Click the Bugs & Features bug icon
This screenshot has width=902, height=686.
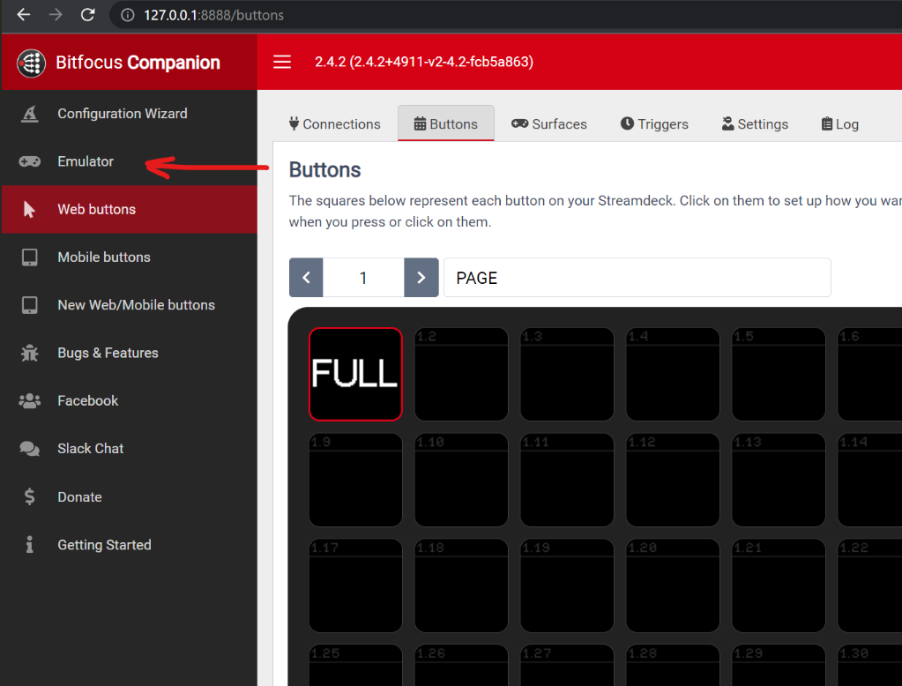tap(29, 353)
